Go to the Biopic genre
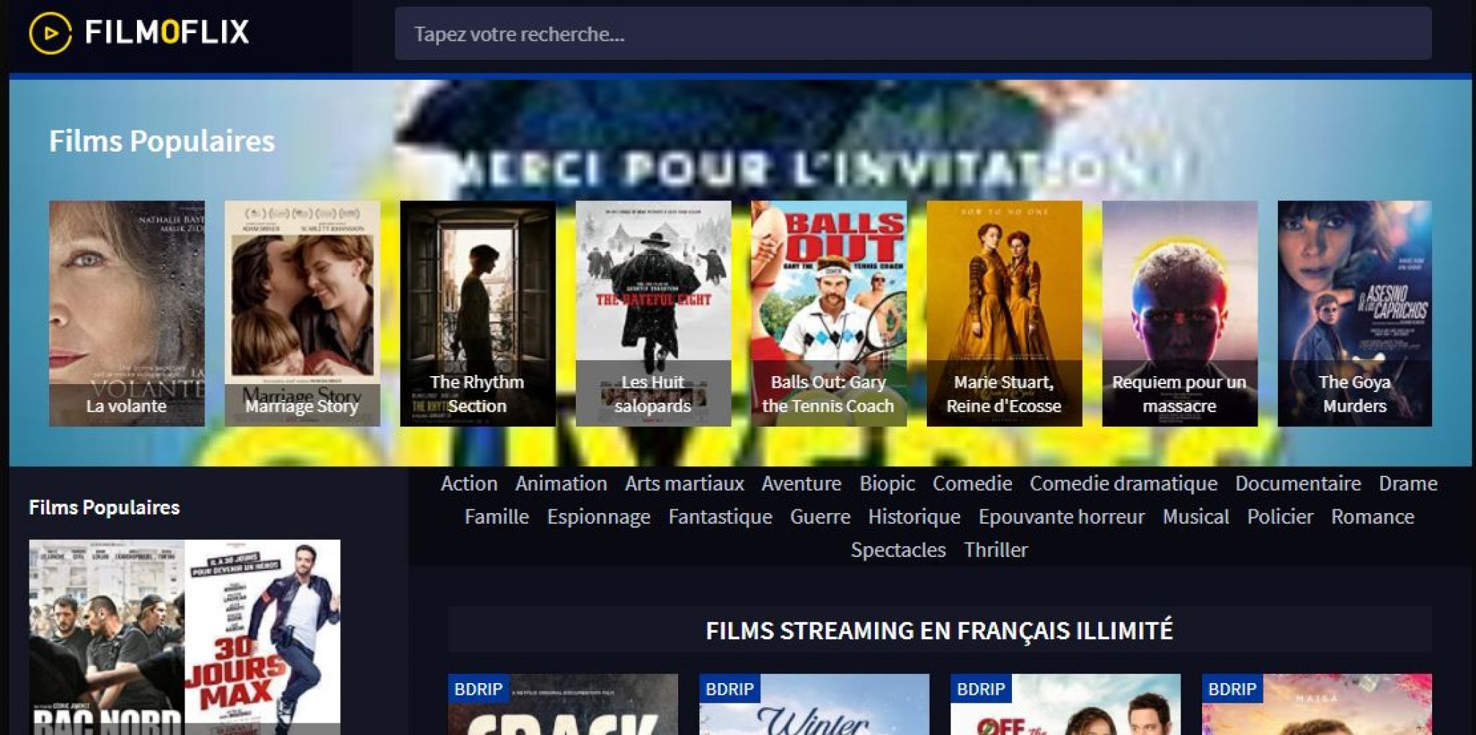 pyautogui.click(x=887, y=484)
